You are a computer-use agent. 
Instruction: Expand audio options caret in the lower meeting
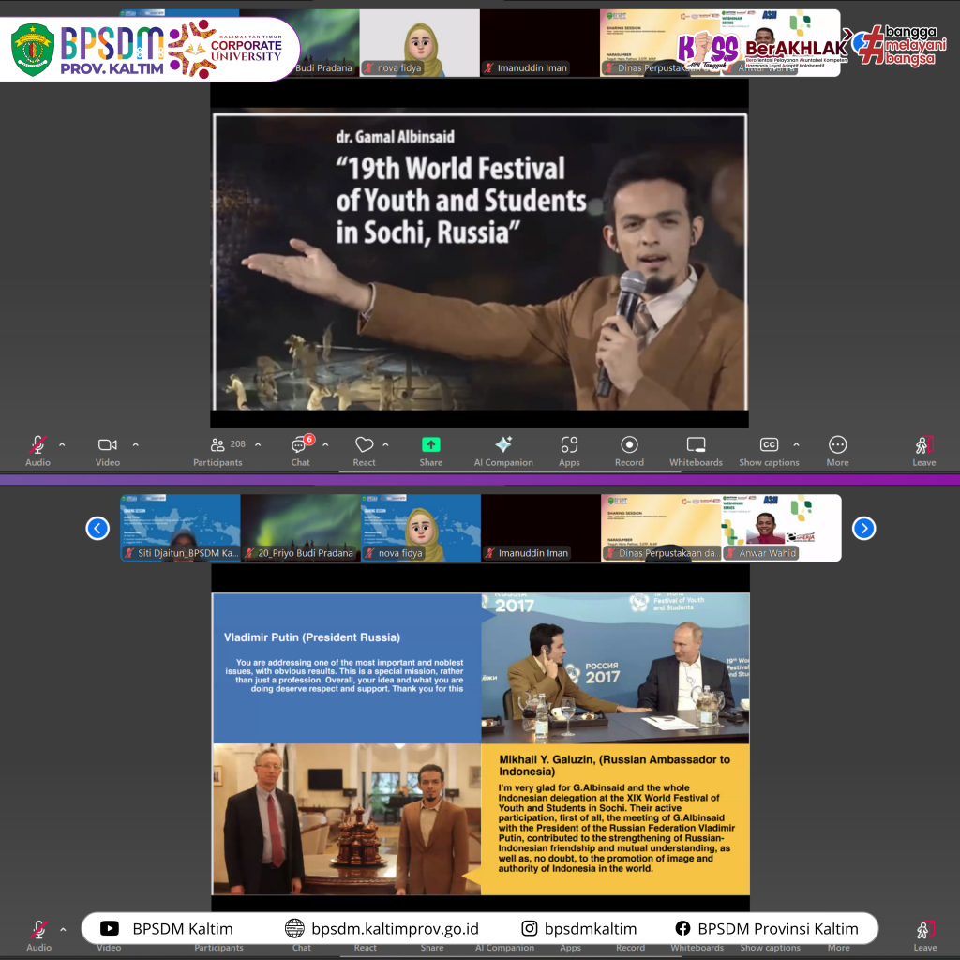(63, 929)
